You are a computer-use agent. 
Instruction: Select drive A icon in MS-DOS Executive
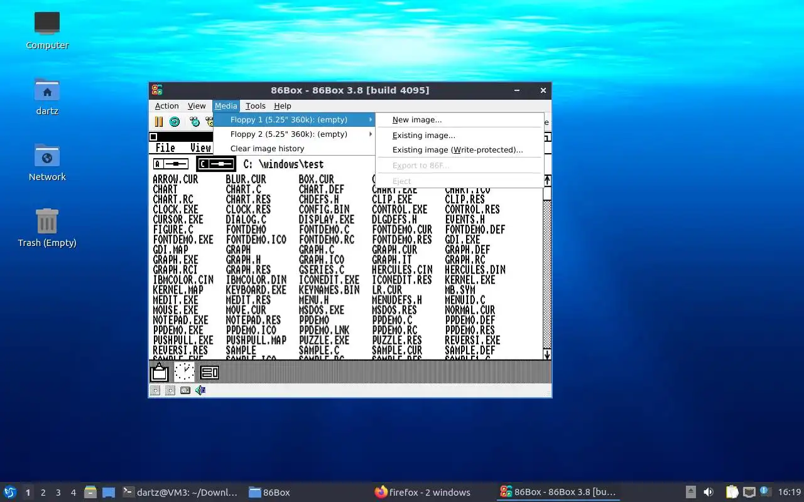click(171, 164)
